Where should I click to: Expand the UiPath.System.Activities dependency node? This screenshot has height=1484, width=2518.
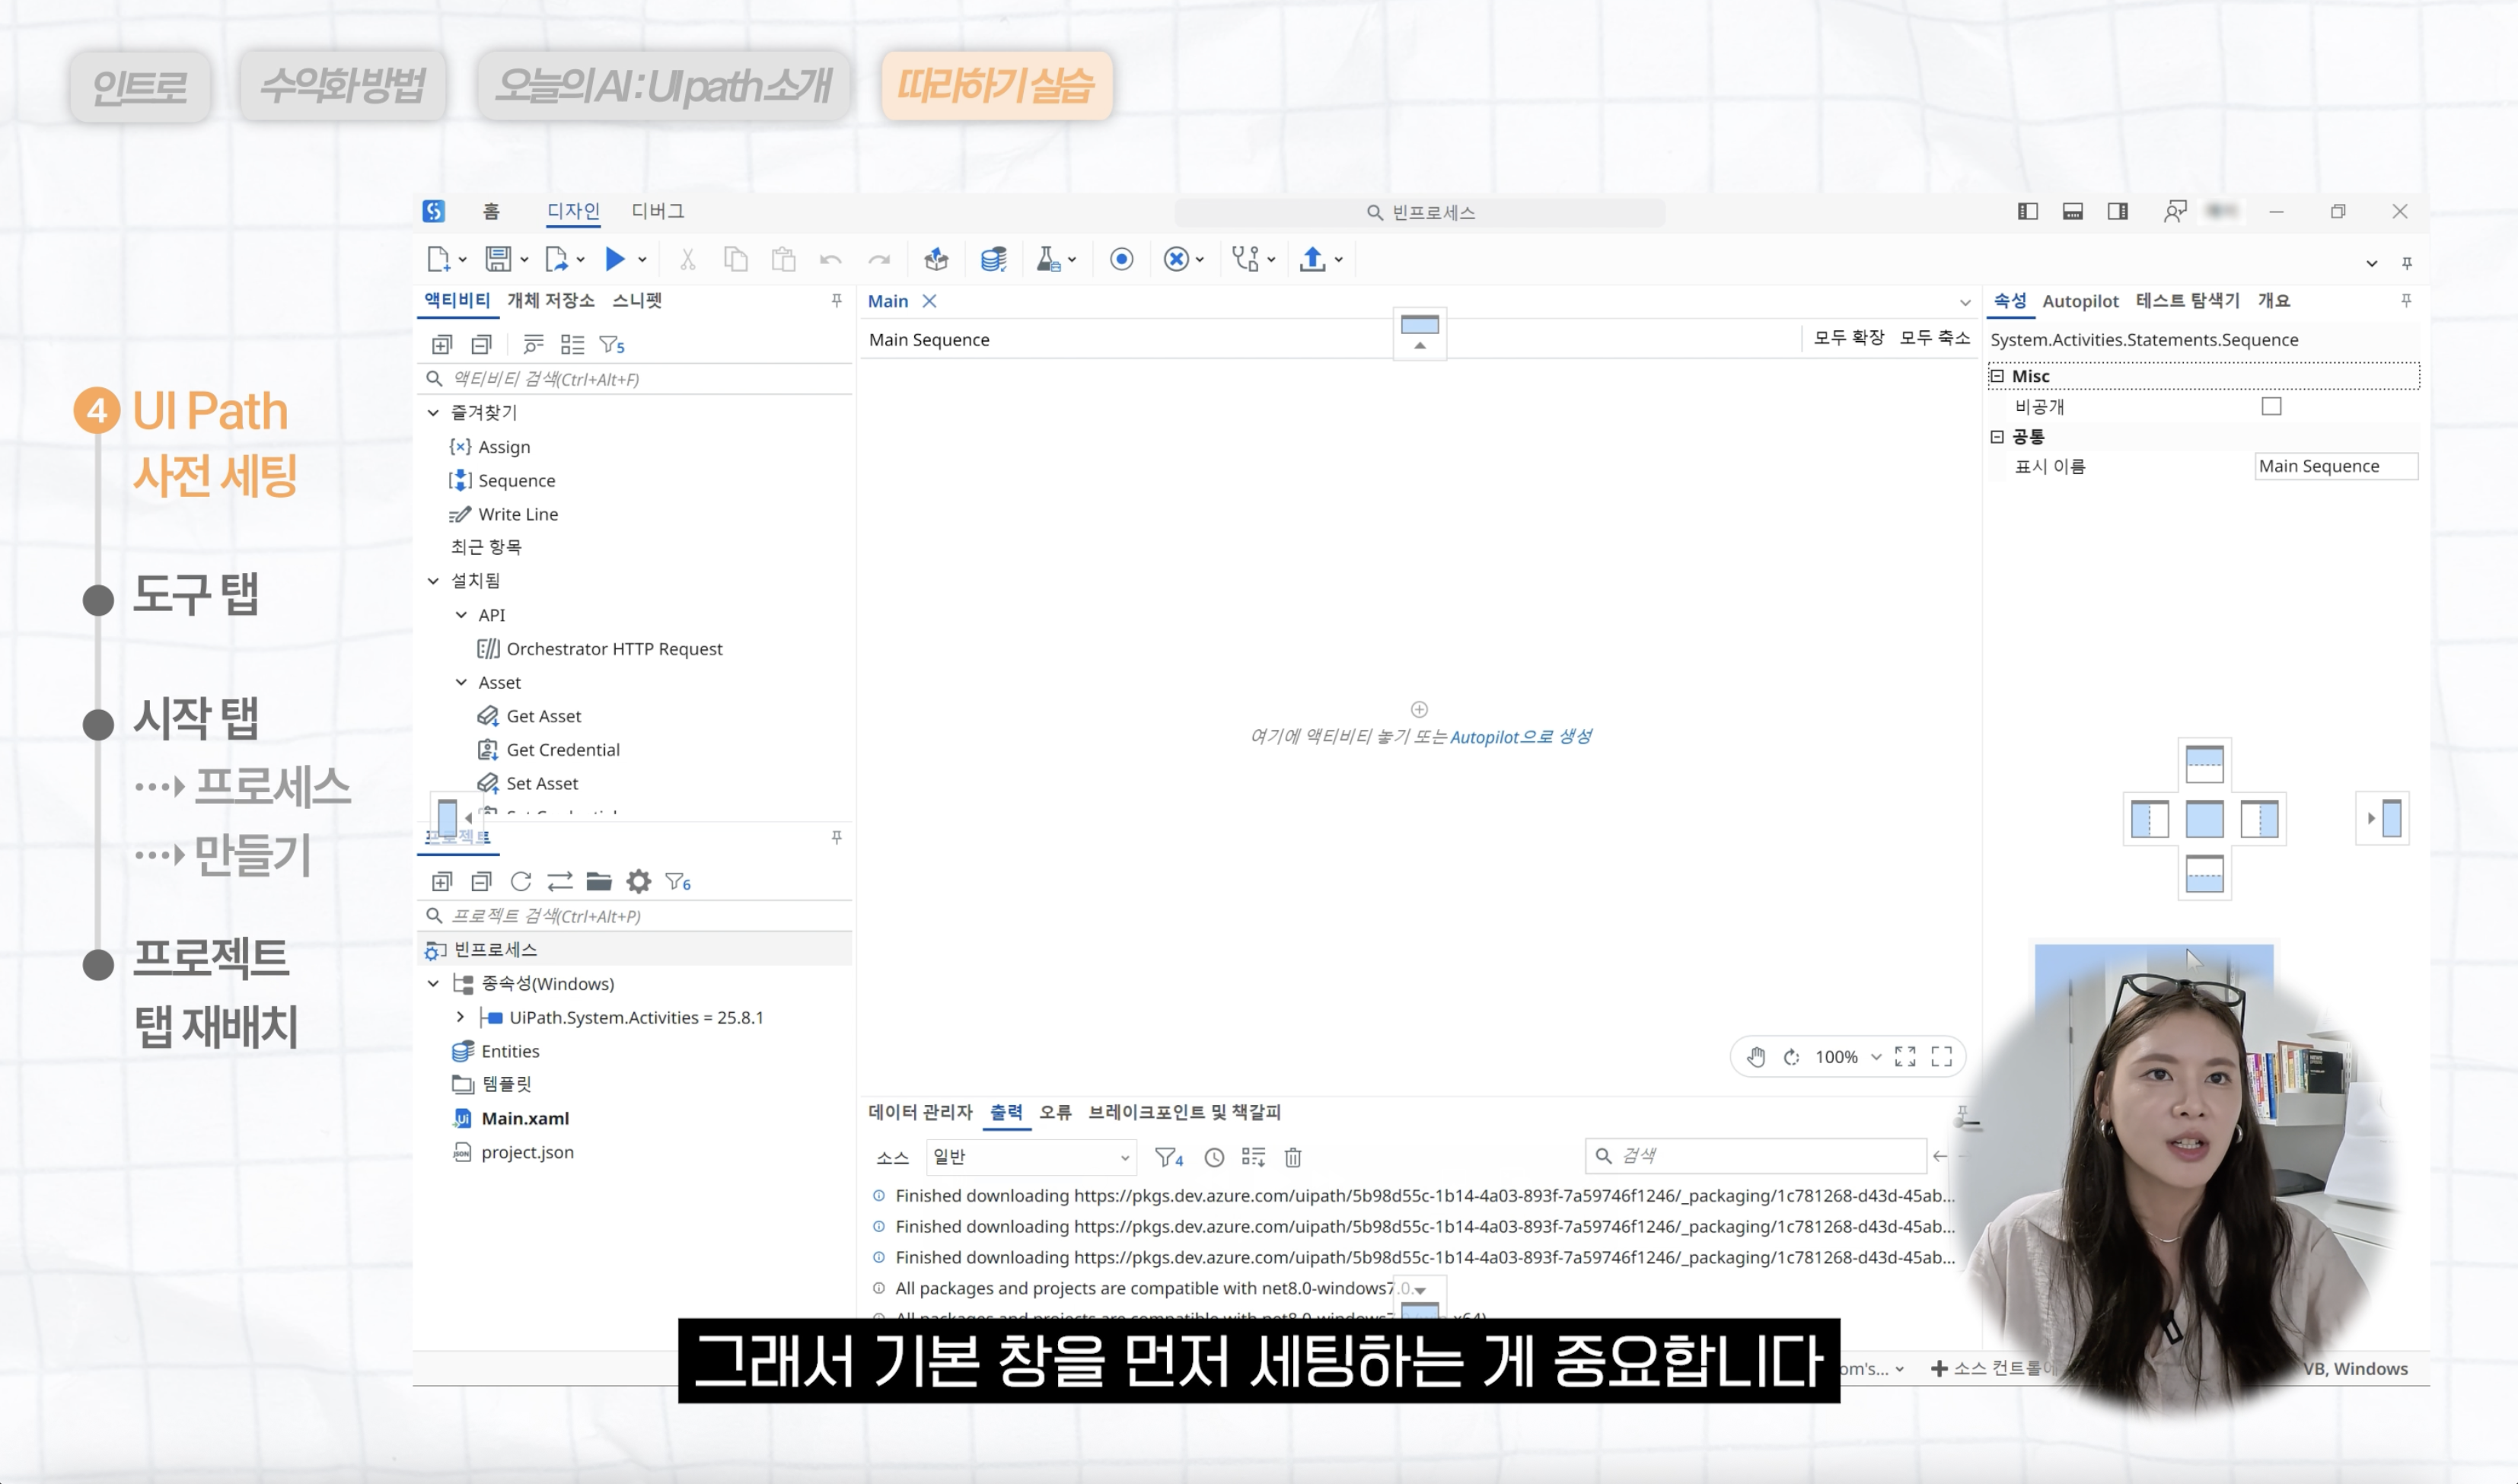point(461,1017)
